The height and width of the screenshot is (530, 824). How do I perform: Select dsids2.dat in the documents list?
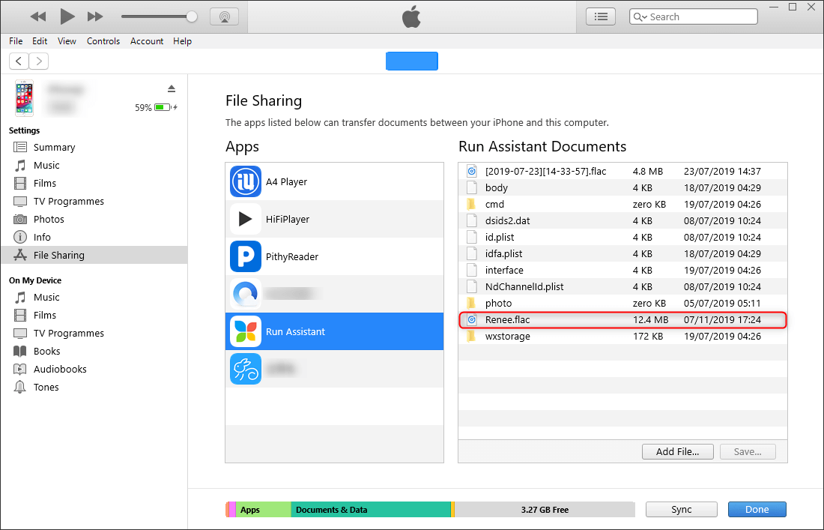622,220
